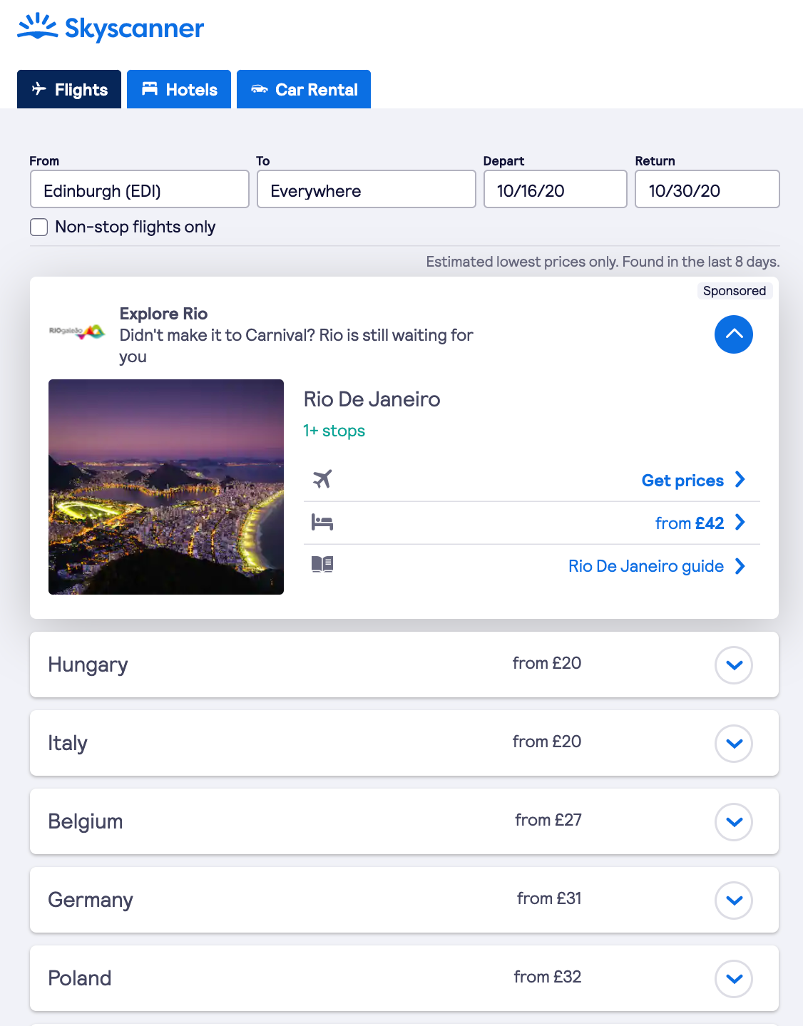Click the hotel icon on the Hotels tab
The width and height of the screenshot is (803, 1026).
click(x=150, y=89)
